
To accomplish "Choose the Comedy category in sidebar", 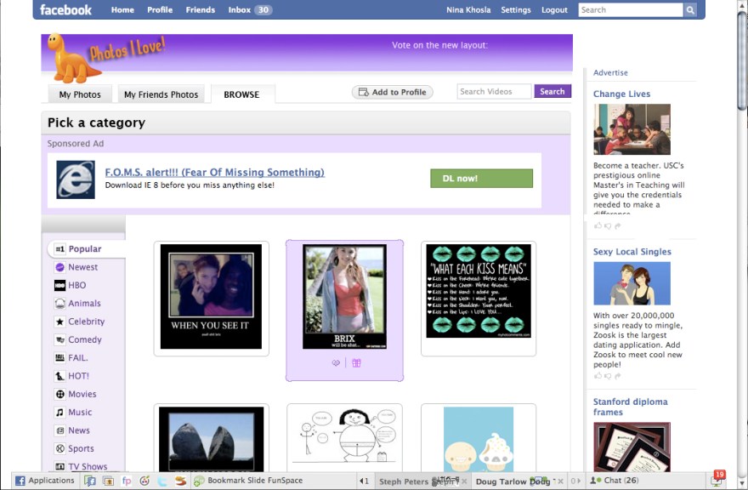I will point(85,339).
